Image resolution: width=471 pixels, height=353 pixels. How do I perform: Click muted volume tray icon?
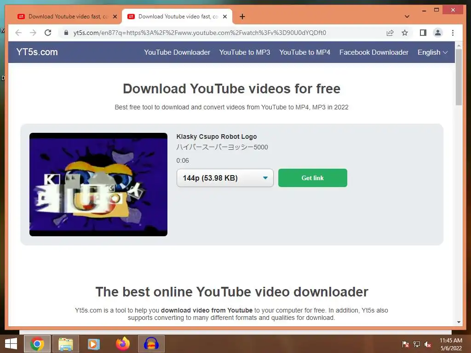pyautogui.click(x=428, y=344)
